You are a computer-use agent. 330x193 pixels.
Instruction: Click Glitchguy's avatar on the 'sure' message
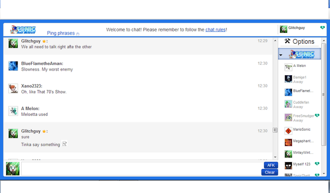pyautogui.click(x=13, y=133)
